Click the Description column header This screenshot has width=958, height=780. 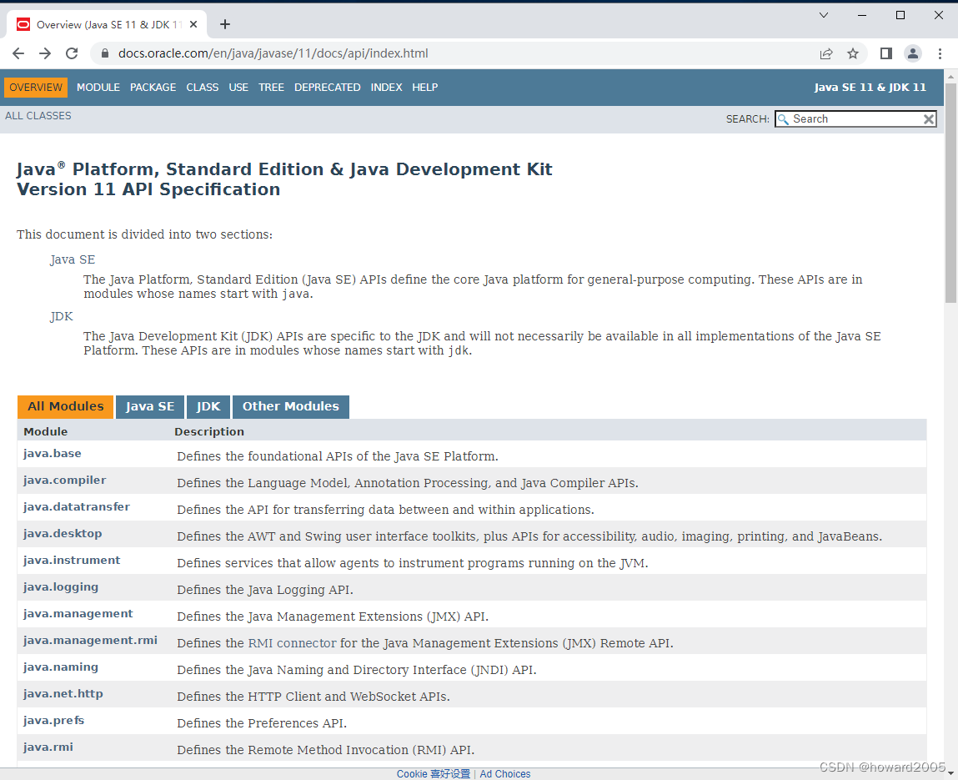click(x=209, y=431)
